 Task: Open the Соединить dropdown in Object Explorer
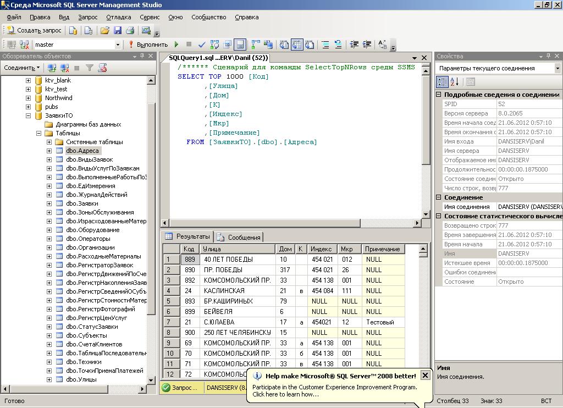pos(22,68)
